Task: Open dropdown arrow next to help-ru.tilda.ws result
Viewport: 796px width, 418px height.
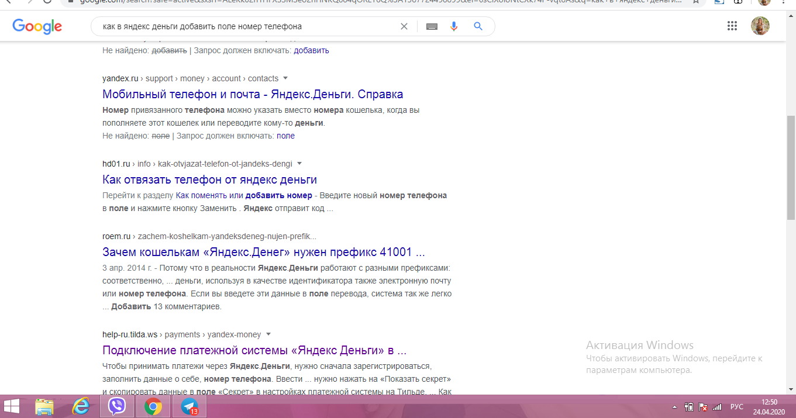Action: tap(268, 334)
